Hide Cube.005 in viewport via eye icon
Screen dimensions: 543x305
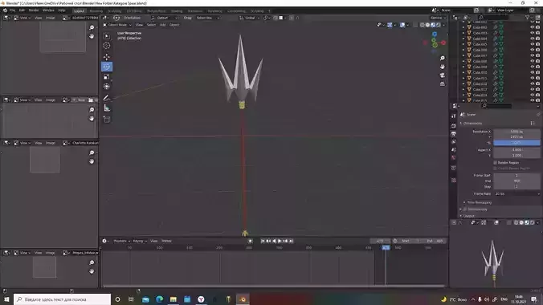532,44
